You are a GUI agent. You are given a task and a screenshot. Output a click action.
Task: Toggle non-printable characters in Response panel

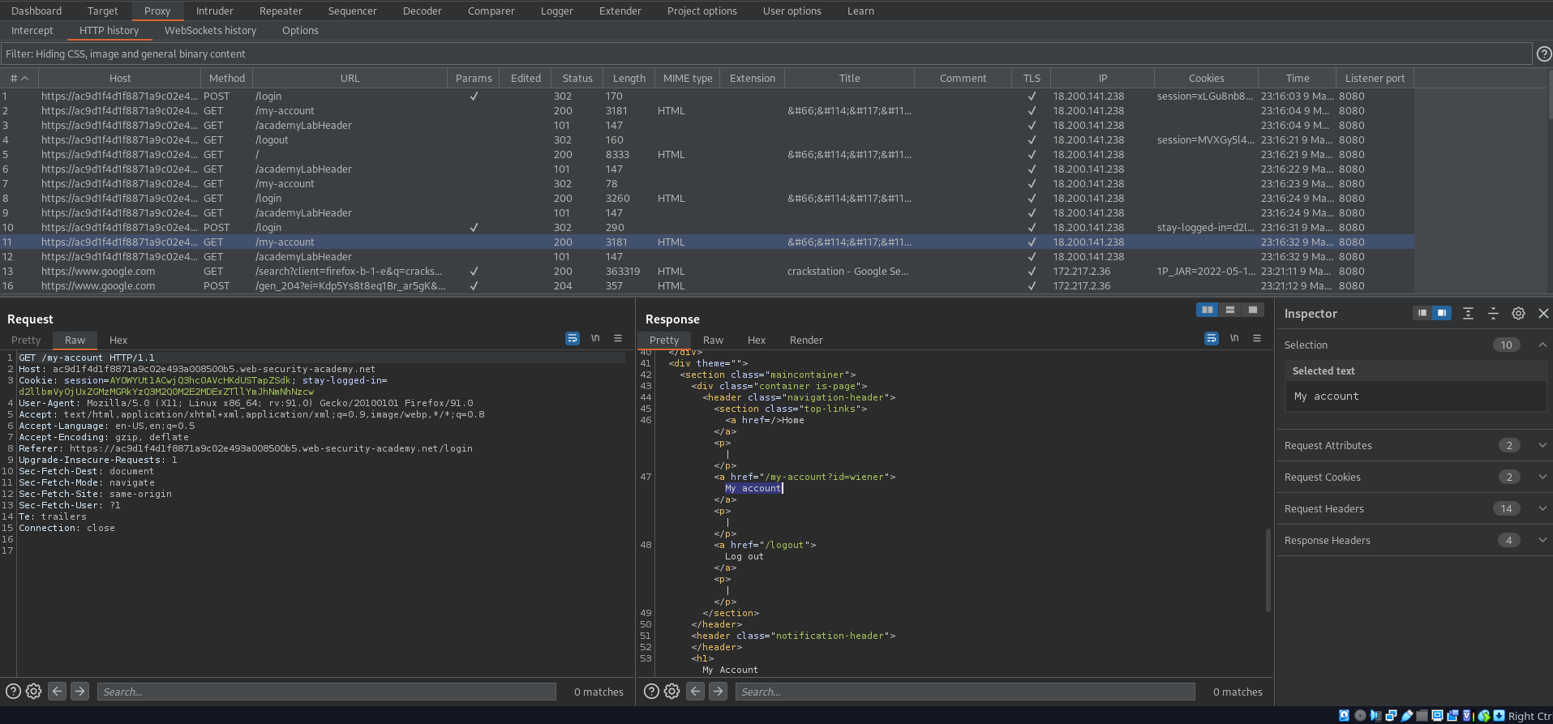pos(1234,338)
